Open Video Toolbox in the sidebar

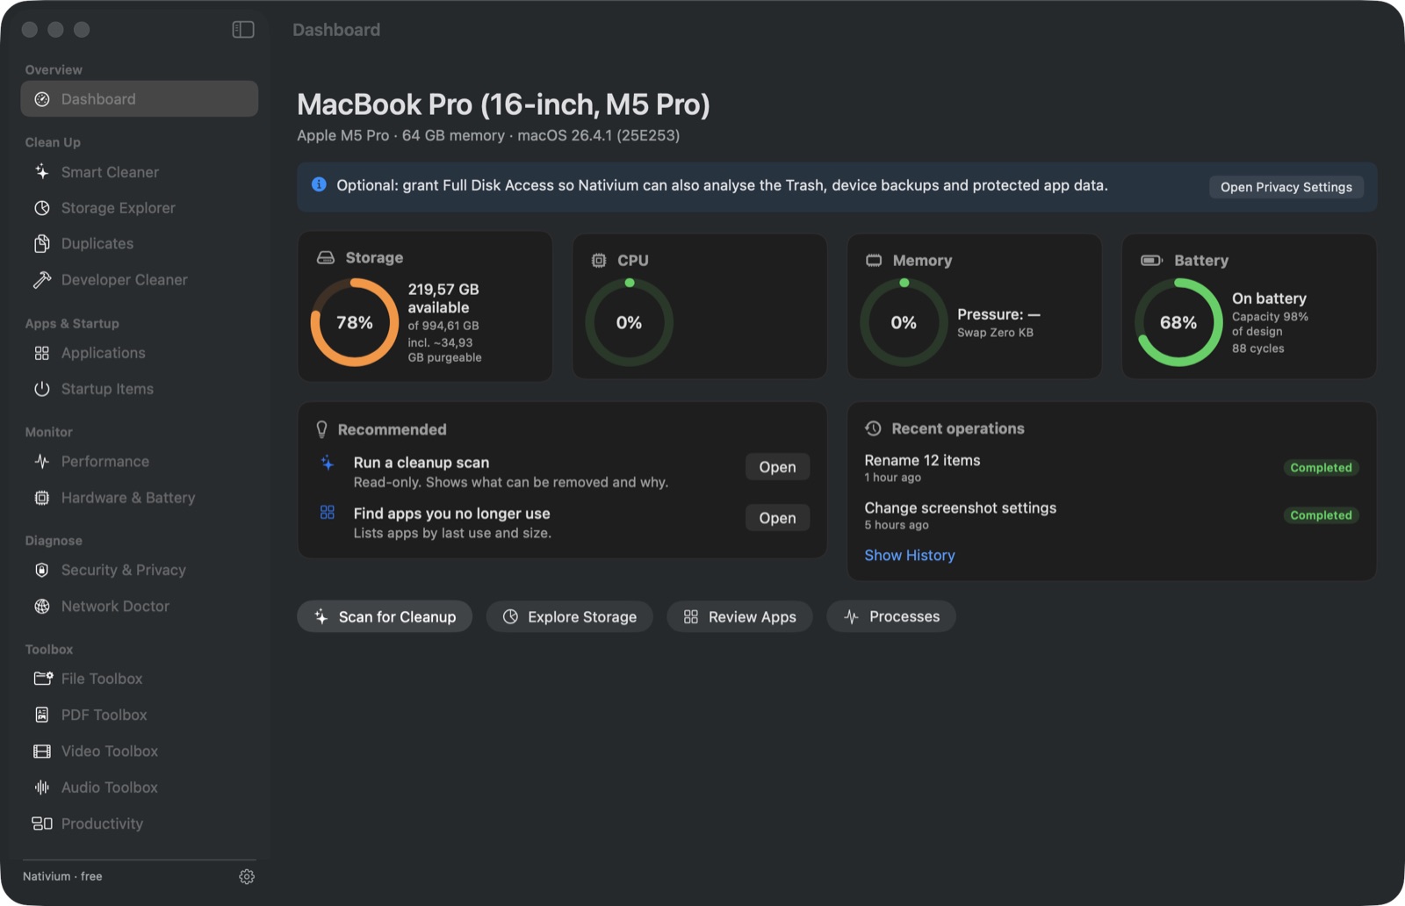[139, 751]
